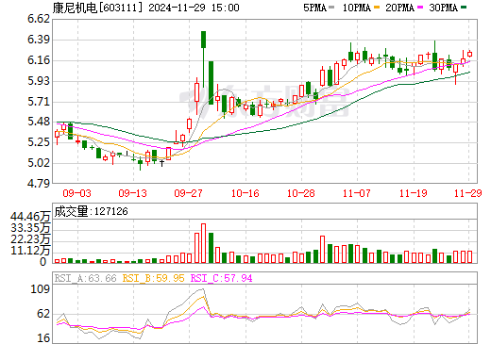The image size is (491, 344).
Task: Click the 10PMA orange legend swatch
Action: click(377, 8)
